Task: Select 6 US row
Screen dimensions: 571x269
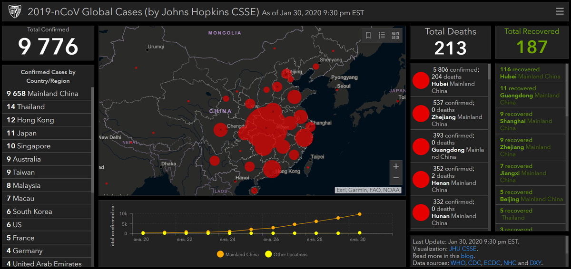Action: point(46,224)
